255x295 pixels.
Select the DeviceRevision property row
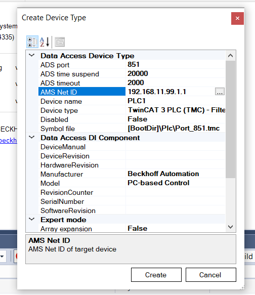coord(132,156)
